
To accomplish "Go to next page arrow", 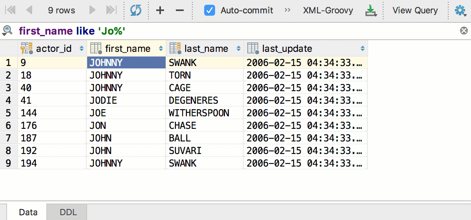I will (x=93, y=11).
